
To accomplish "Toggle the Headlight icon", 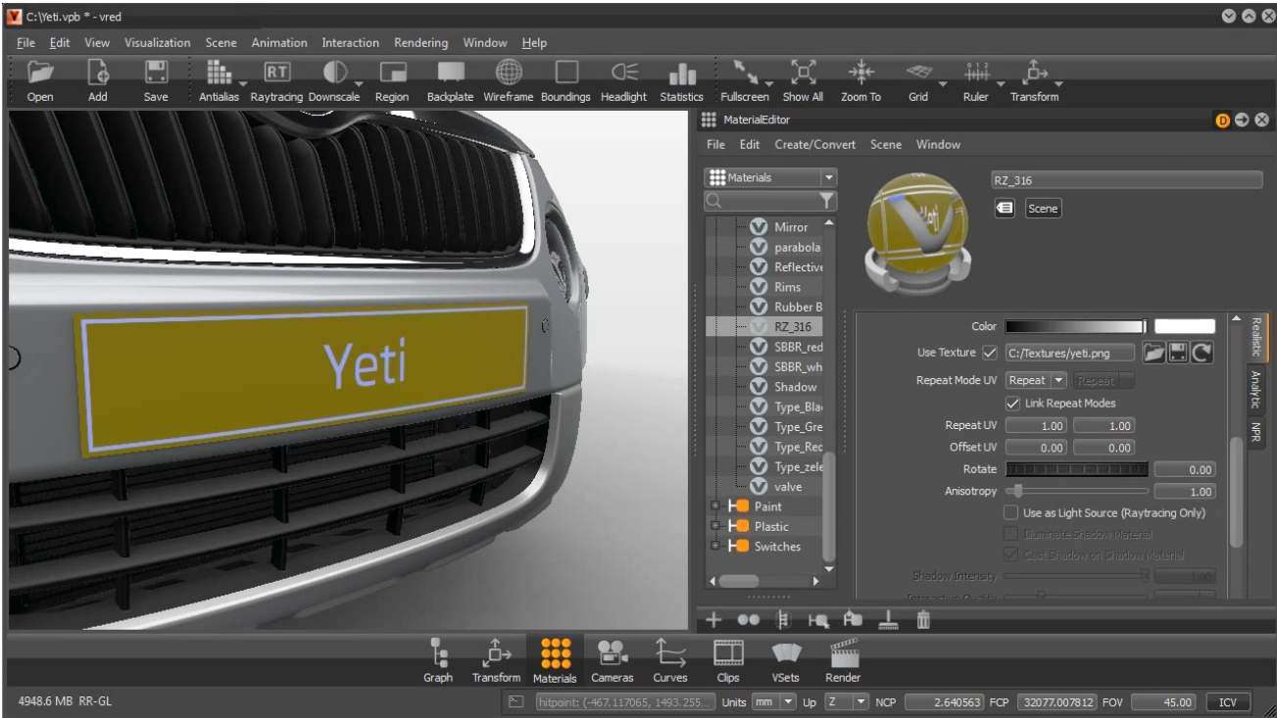I will [624, 73].
